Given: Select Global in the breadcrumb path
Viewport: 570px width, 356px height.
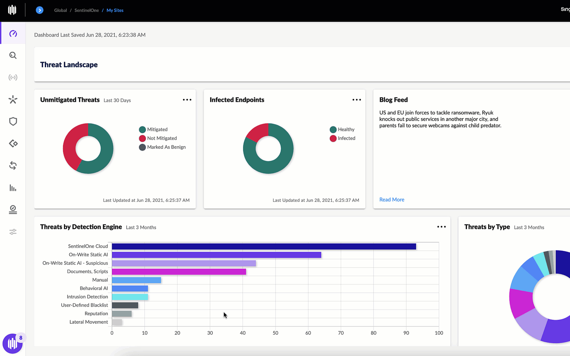Looking at the screenshot, I should coord(60,10).
